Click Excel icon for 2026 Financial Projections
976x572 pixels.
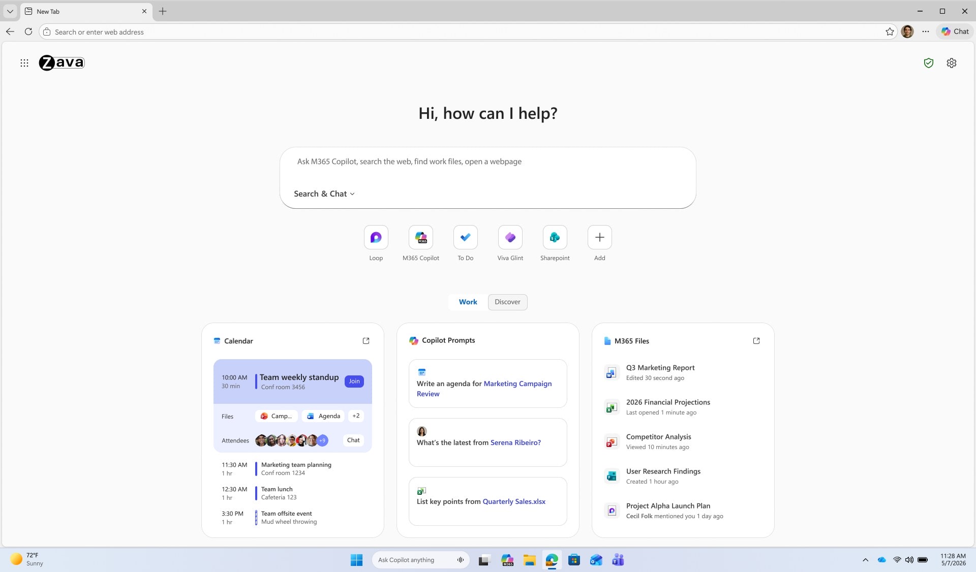tap(612, 407)
